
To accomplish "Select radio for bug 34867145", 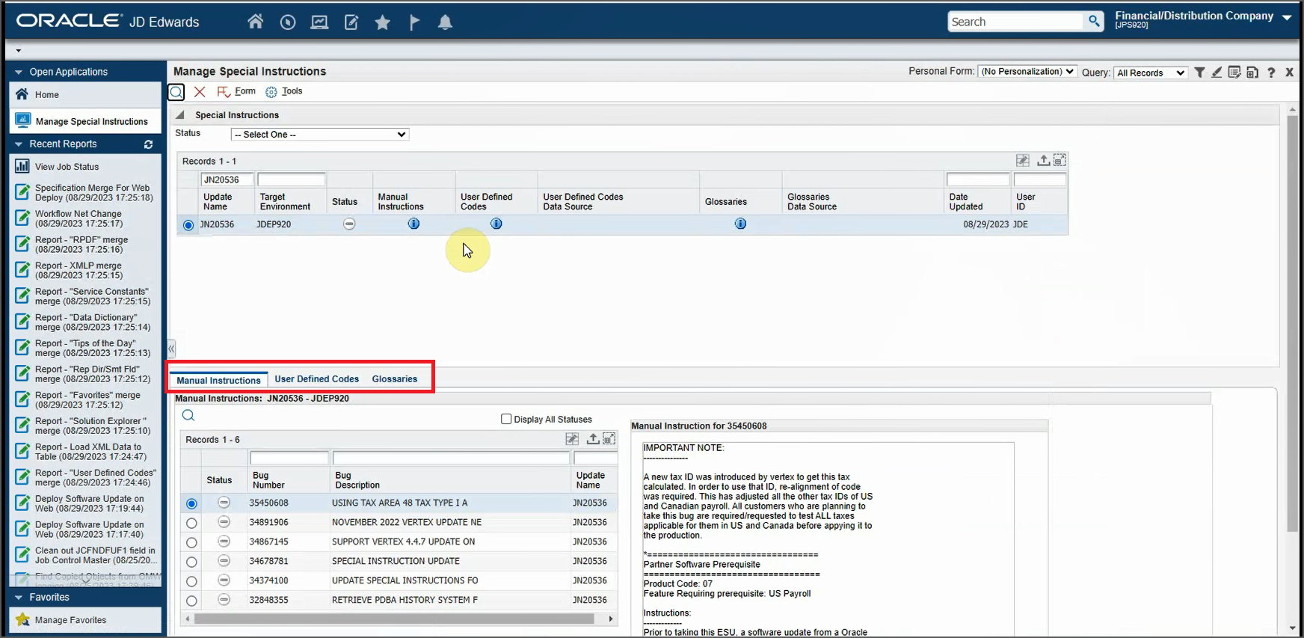I will 191,543.
